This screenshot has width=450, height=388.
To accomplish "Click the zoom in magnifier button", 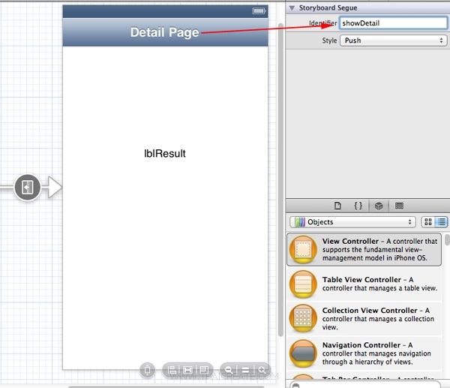I will click(262, 370).
